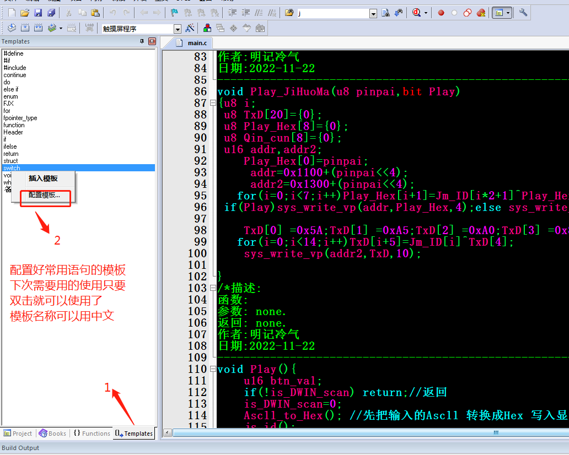This screenshot has width=569, height=455.
Task: Save the current file
Action: click(38, 13)
